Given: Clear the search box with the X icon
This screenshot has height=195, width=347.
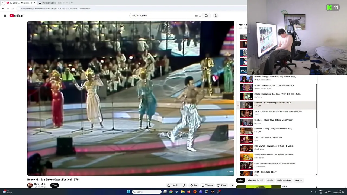Looking at the screenshot, I should point(200,15).
